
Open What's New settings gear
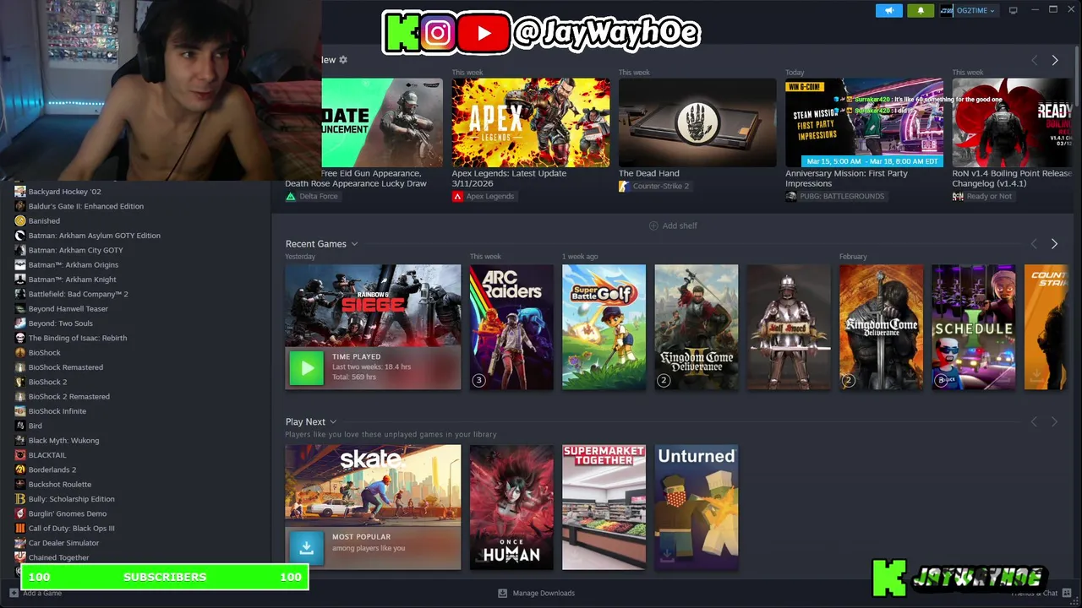[343, 60]
